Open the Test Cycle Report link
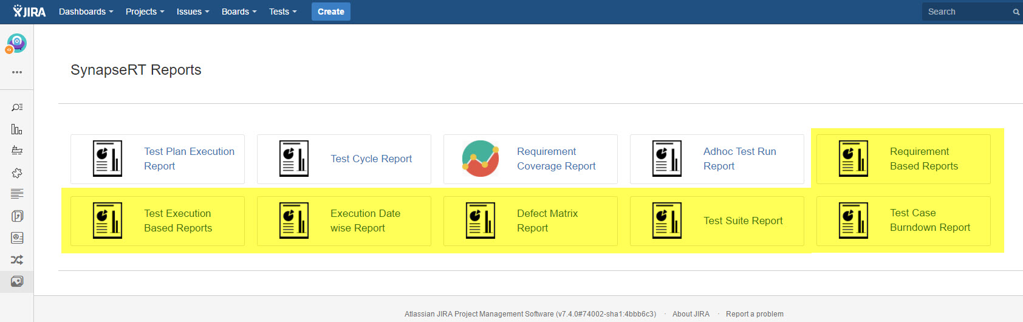Image resolution: width=1023 pixels, height=322 pixels. click(371, 159)
